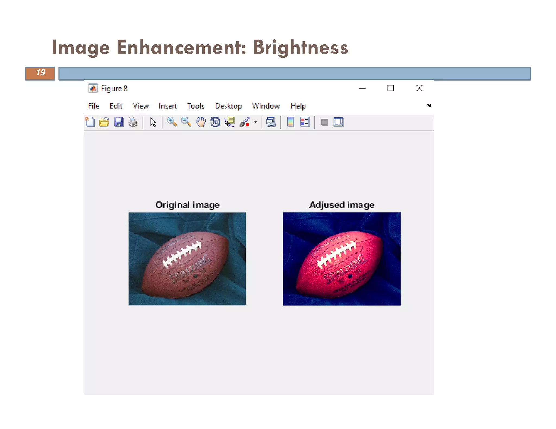Viewport: 556px width, 429px height.
Task: Open the Insert menu
Action: click(168, 106)
